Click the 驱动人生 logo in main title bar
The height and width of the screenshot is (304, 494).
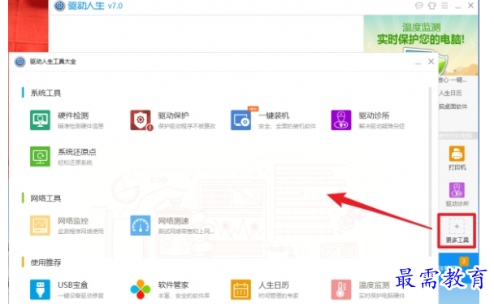click(59, 6)
